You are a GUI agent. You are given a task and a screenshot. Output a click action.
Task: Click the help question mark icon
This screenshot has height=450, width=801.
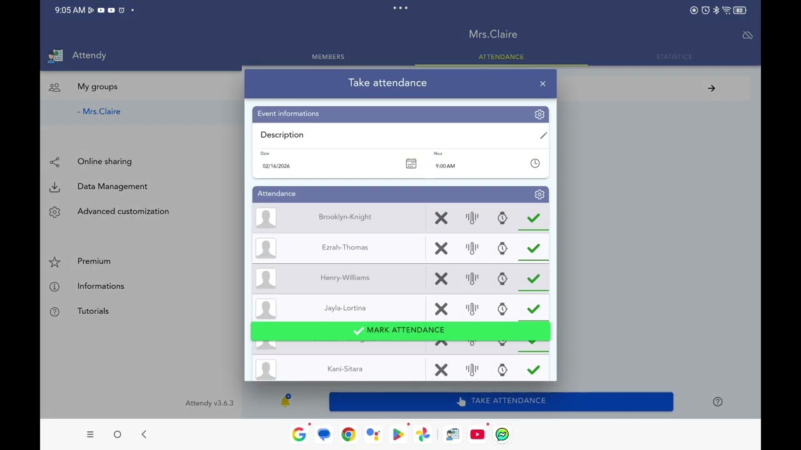coord(718,402)
